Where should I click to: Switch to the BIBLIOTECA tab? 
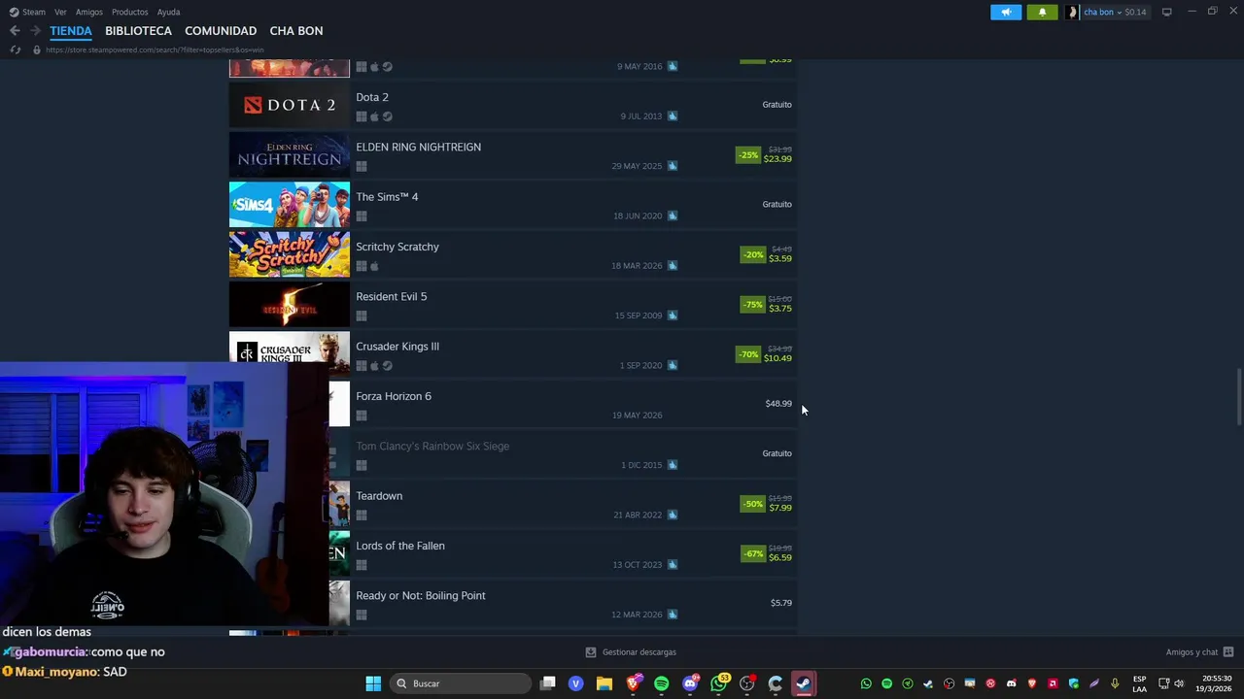pos(138,31)
